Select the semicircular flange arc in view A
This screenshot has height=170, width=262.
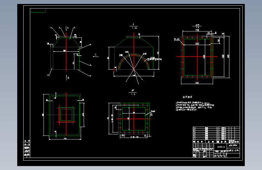134,55
